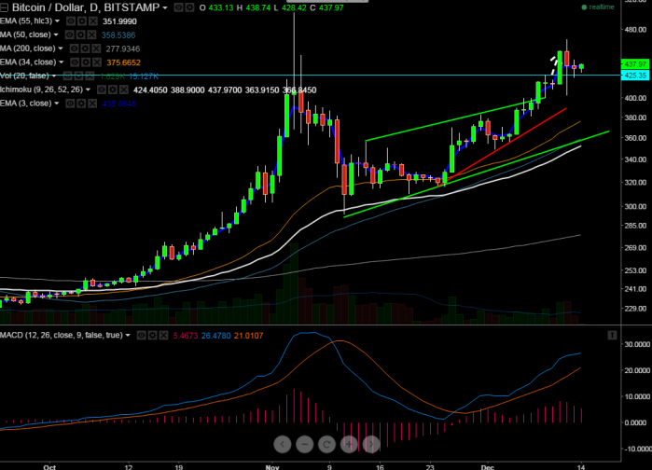Hide the MA (200, close) indicator

pos(74,48)
